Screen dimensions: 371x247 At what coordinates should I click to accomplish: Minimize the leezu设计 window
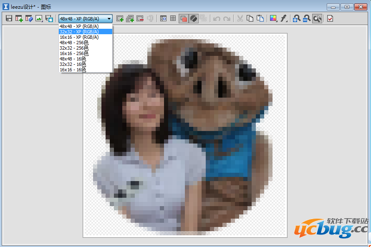333,7
